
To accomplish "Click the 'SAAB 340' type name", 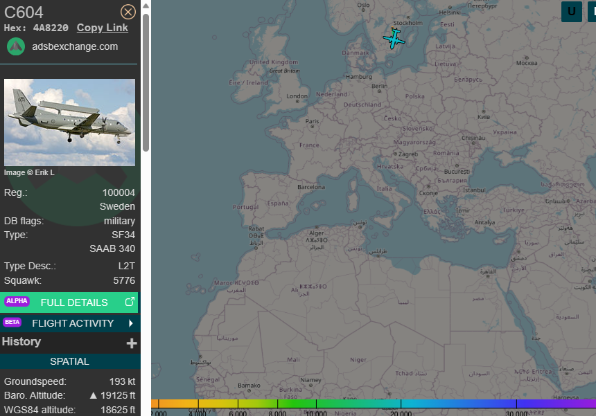I will click(112, 248).
